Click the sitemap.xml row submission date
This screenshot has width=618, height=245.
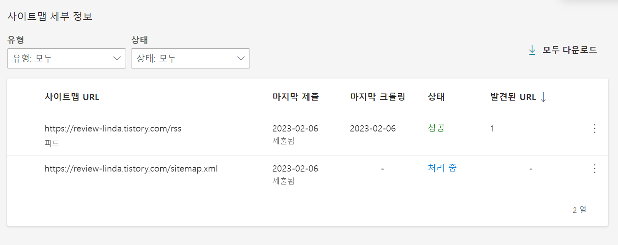(x=295, y=169)
